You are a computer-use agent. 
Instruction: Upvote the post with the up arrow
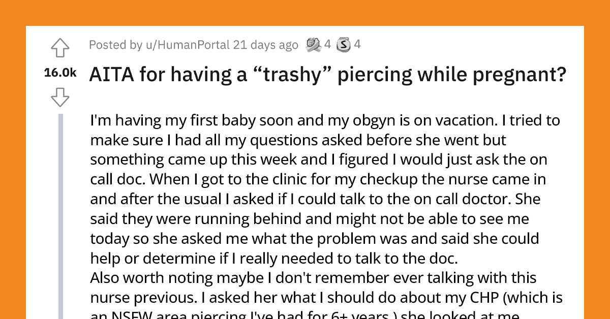pos(60,47)
